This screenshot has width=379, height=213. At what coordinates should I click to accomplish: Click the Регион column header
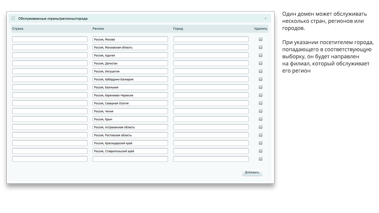98,29
